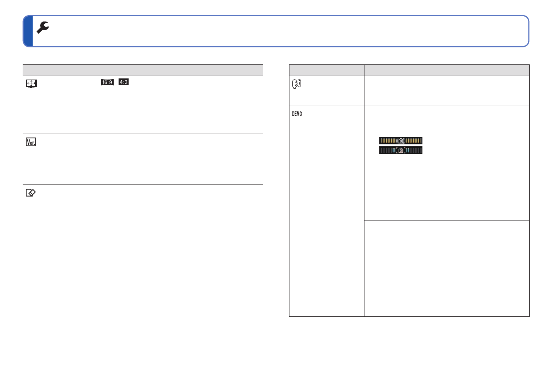Click the yellow jitter indicator bar
Screen dimensions: 552x391
pyautogui.click(x=400, y=141)
